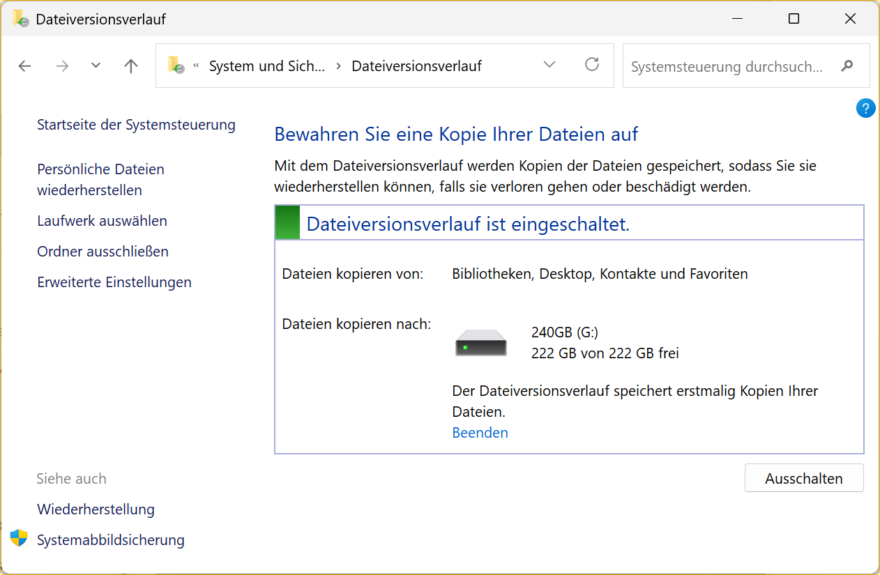
Task: Open Laufwerk auswählen
Action: click(x=102, y=221)
